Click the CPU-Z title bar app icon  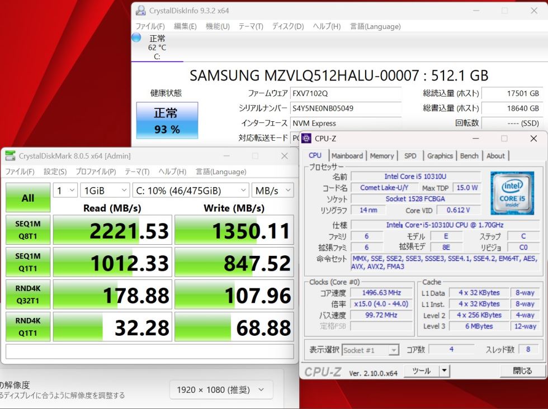click(x=306, y=139)
